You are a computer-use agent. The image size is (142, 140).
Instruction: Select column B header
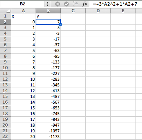click(x=48, y=11)
